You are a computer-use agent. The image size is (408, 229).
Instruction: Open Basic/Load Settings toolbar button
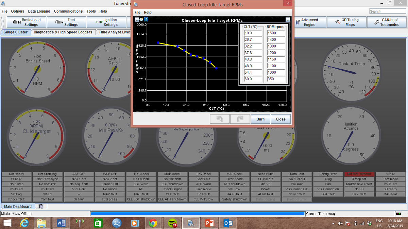coord(27,22)
